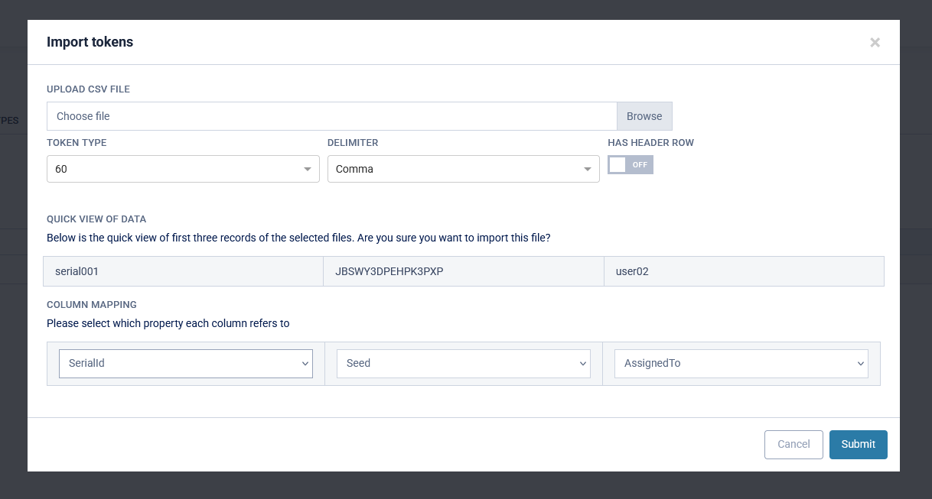Select a token type from the 60 dropdown
The height and width of the screenshot is (499, 932).
(x=183, y=168)
